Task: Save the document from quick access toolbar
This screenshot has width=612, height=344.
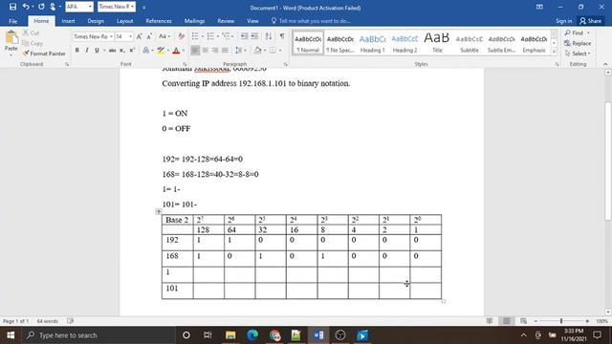Action: click(12, 7)
